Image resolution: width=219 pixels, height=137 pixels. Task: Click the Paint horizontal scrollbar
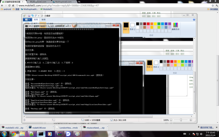coord(89,116)
